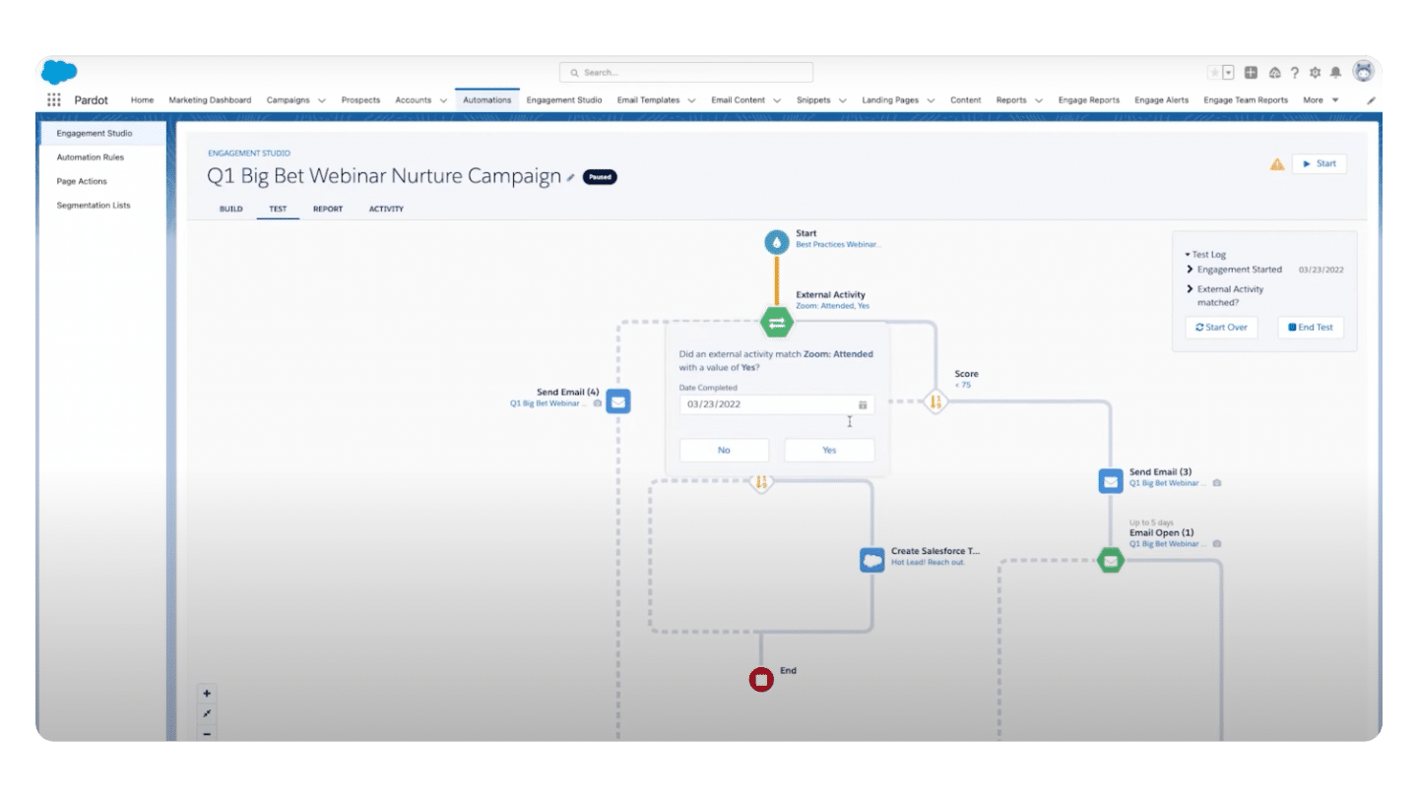
Task: Open the favorites list dropdown
Action: (1229, 72)
